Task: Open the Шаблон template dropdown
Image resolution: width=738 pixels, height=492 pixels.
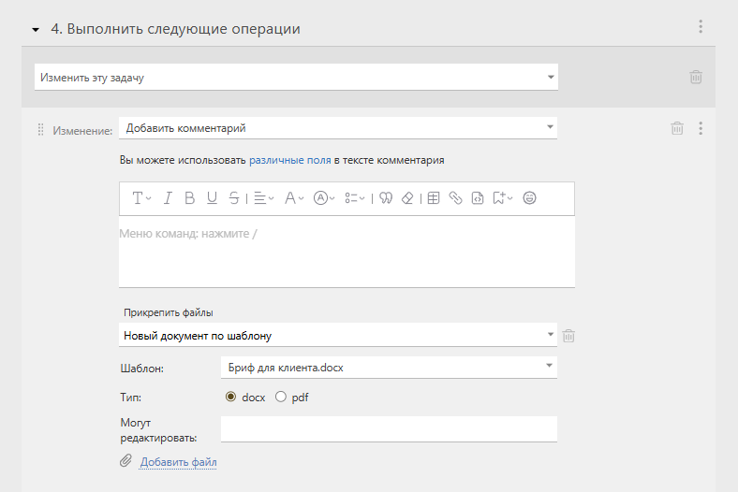Action: [x=389, y=368]
